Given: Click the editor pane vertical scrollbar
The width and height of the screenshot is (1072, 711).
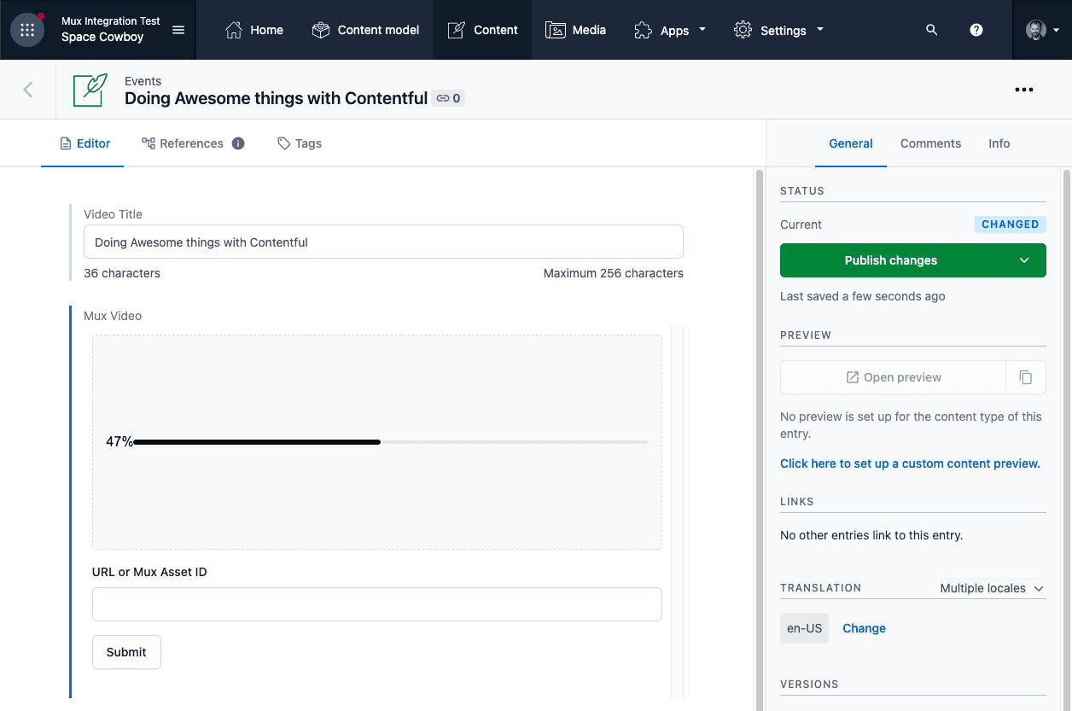Looking at the screenshot, I should pyautogui.click(x=759, y=440).
